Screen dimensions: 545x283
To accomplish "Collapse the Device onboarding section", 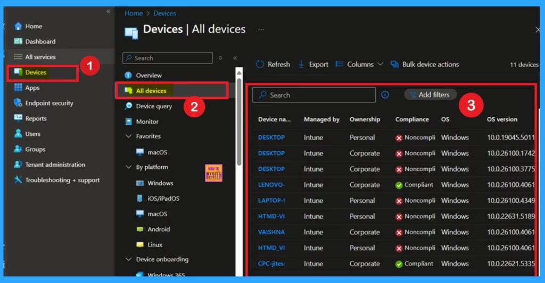I will pos(128,259).
